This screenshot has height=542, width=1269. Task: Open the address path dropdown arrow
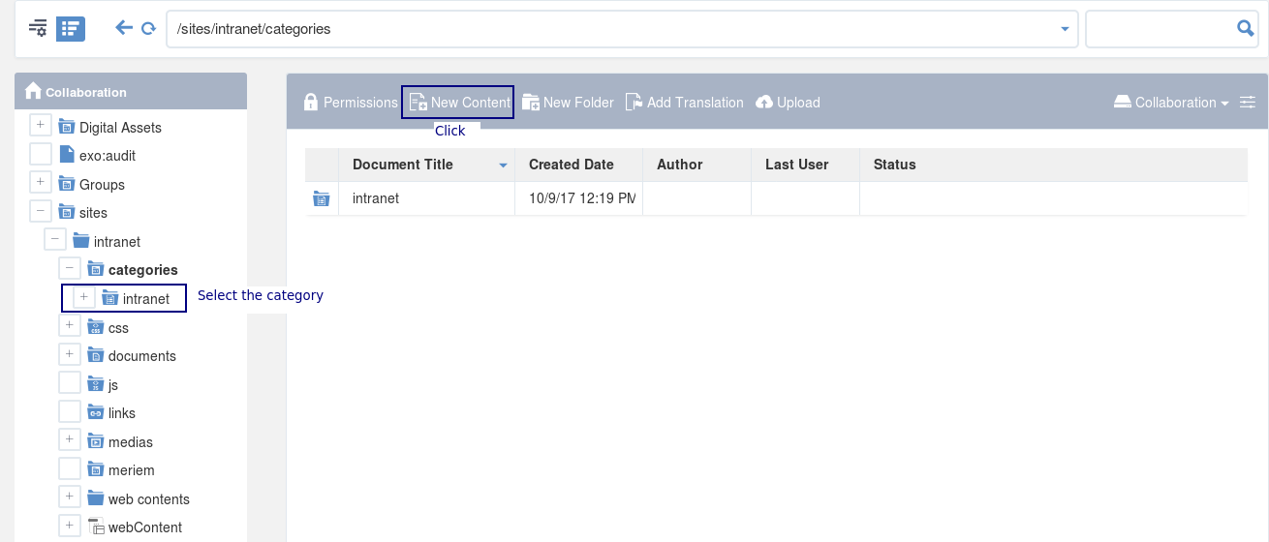[1065, 29]
